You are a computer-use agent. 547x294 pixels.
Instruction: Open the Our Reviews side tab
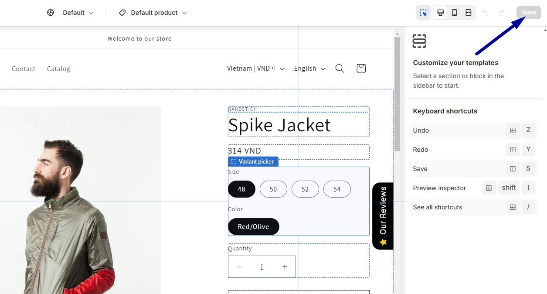tap(383, 216)
